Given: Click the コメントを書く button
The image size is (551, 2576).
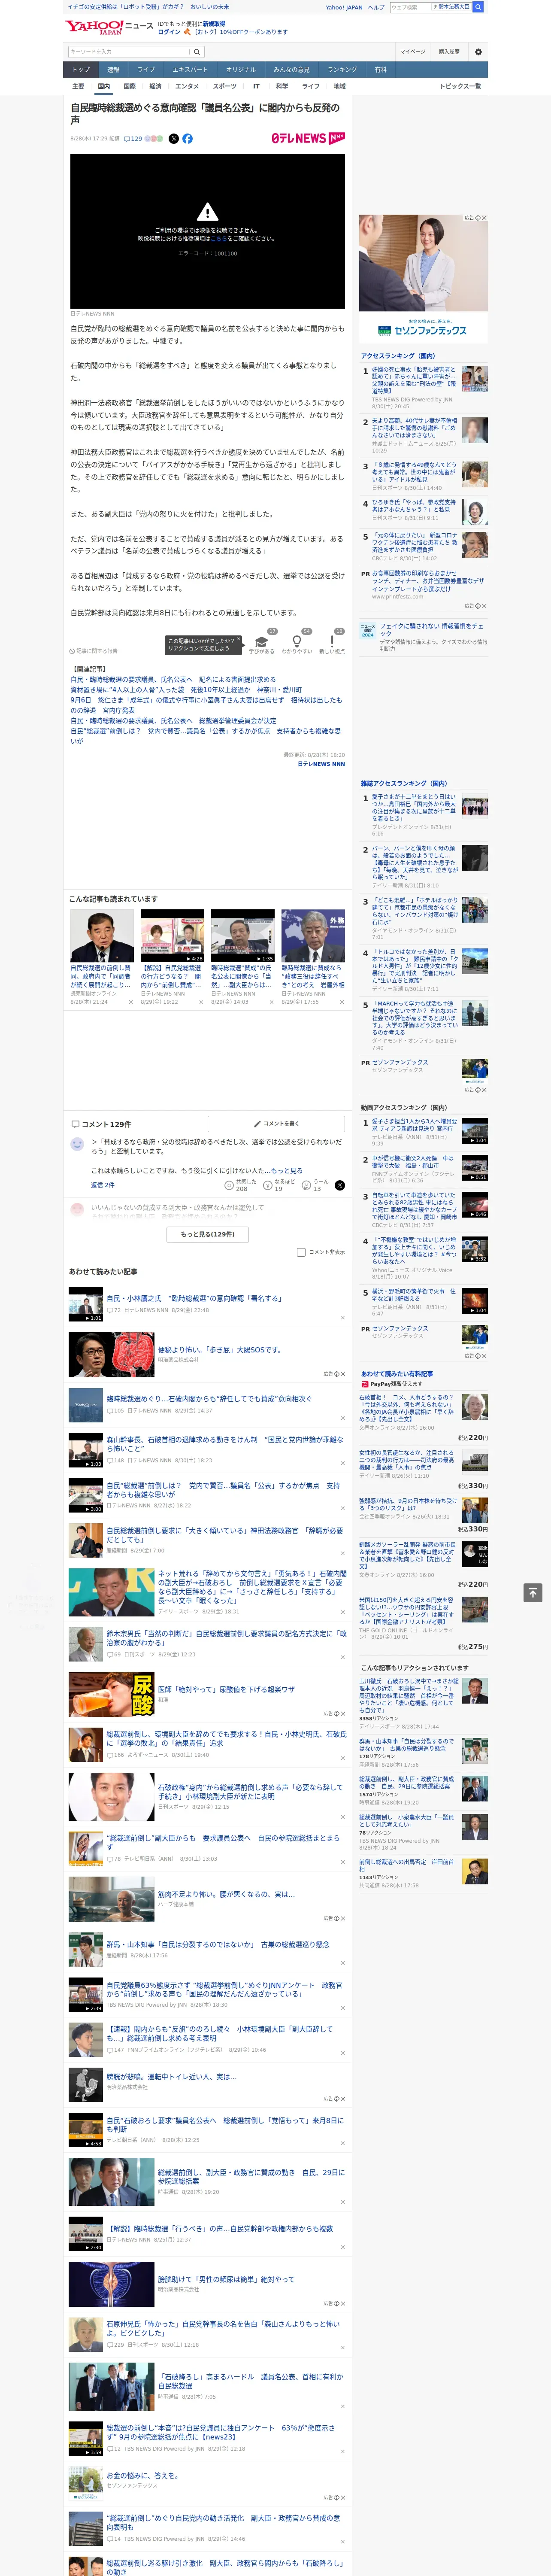Looking at the screenshot, I should tap(276, 1124).
